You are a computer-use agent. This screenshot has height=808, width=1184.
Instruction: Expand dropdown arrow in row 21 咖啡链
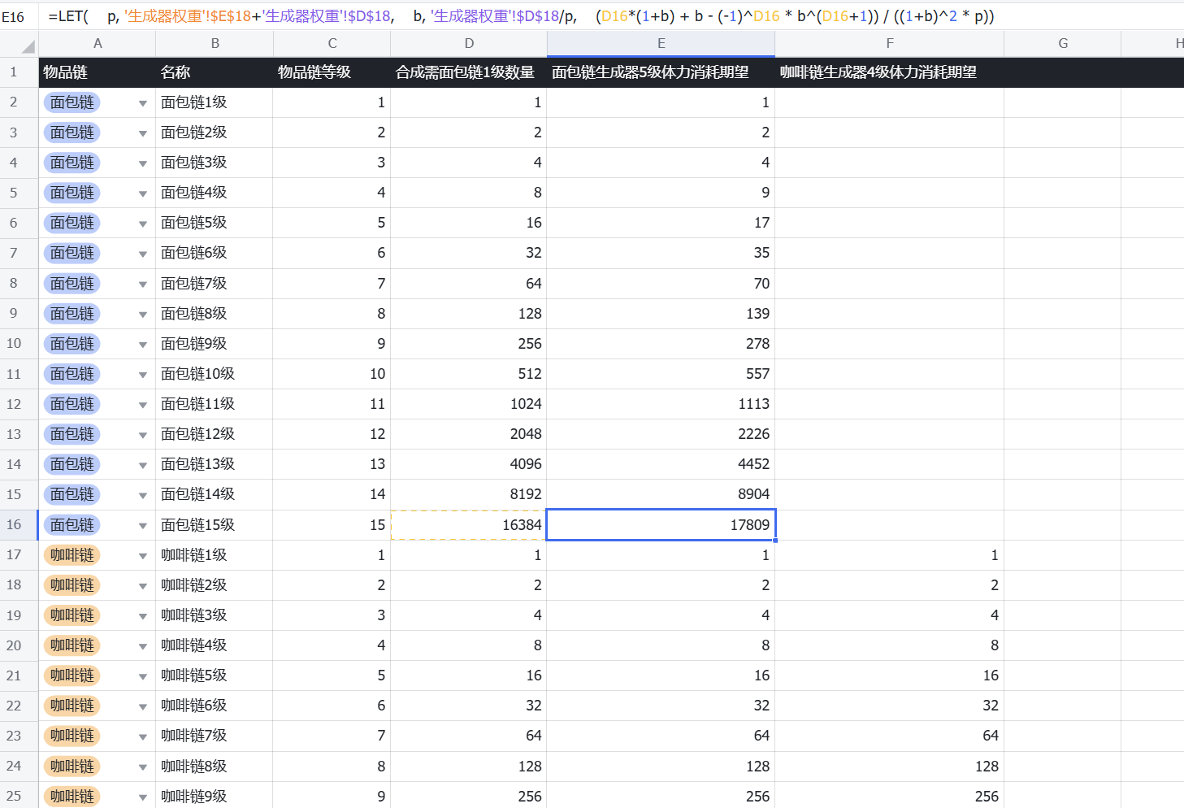[x=143, y=676]
